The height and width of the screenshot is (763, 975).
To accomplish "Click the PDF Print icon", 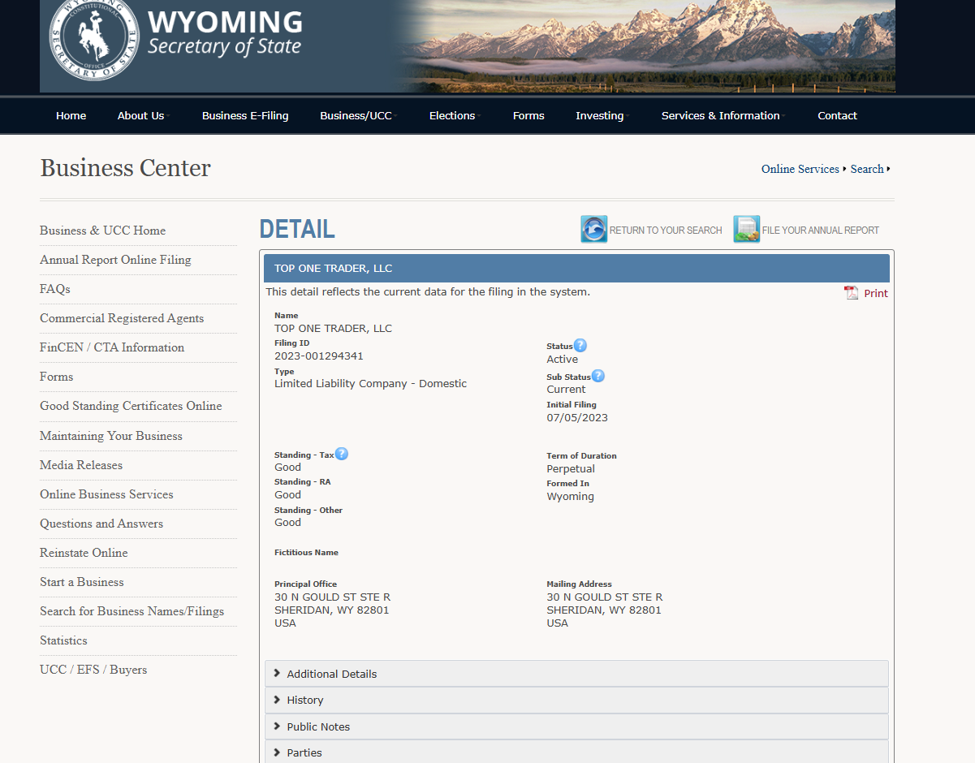I will tap(851, 293).
